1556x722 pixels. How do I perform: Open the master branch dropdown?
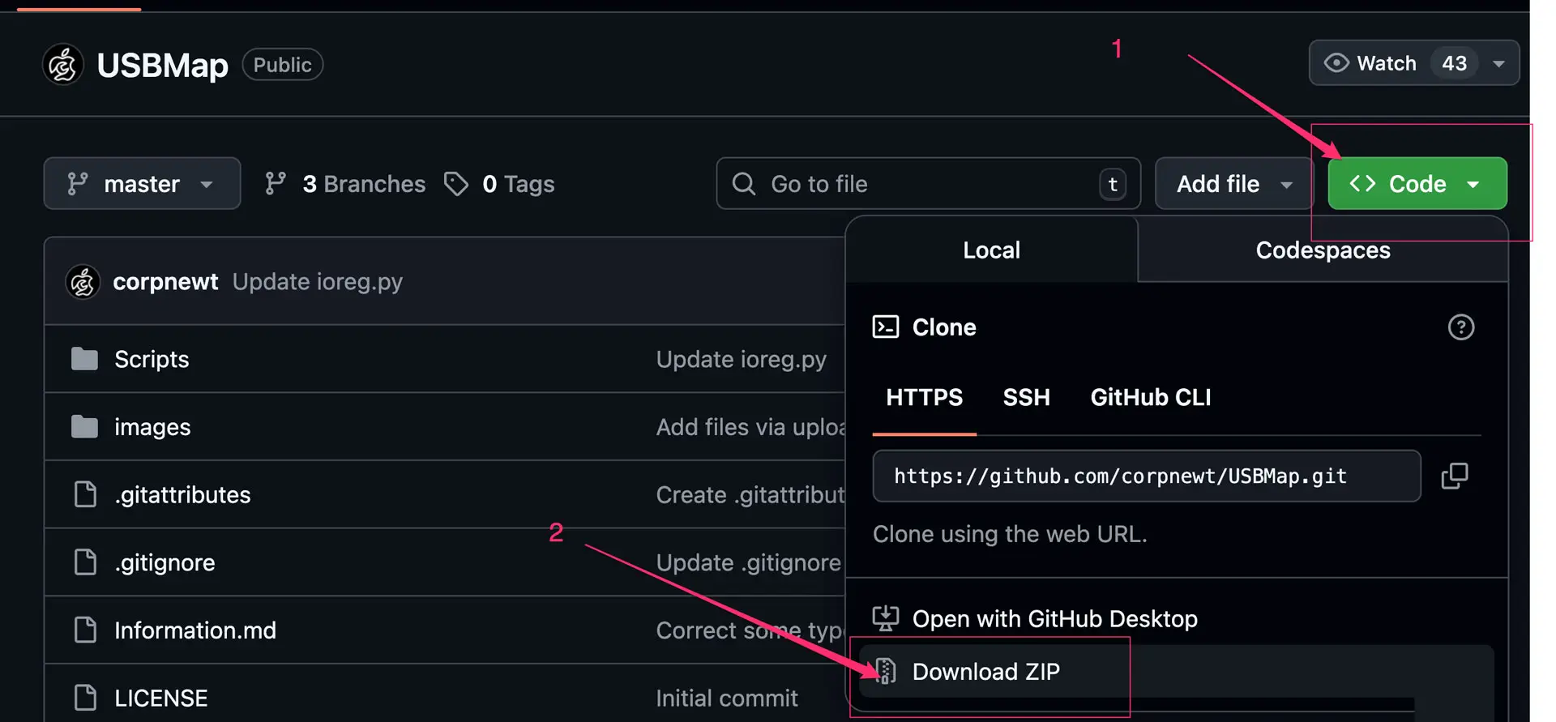click(x=142, y=184)
